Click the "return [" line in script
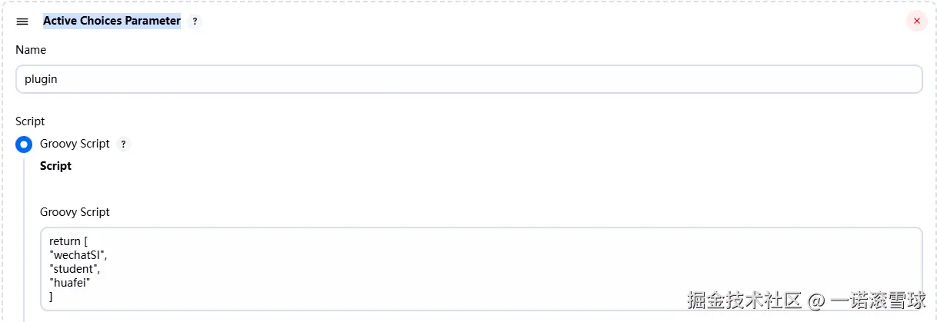 pos(68,241)
